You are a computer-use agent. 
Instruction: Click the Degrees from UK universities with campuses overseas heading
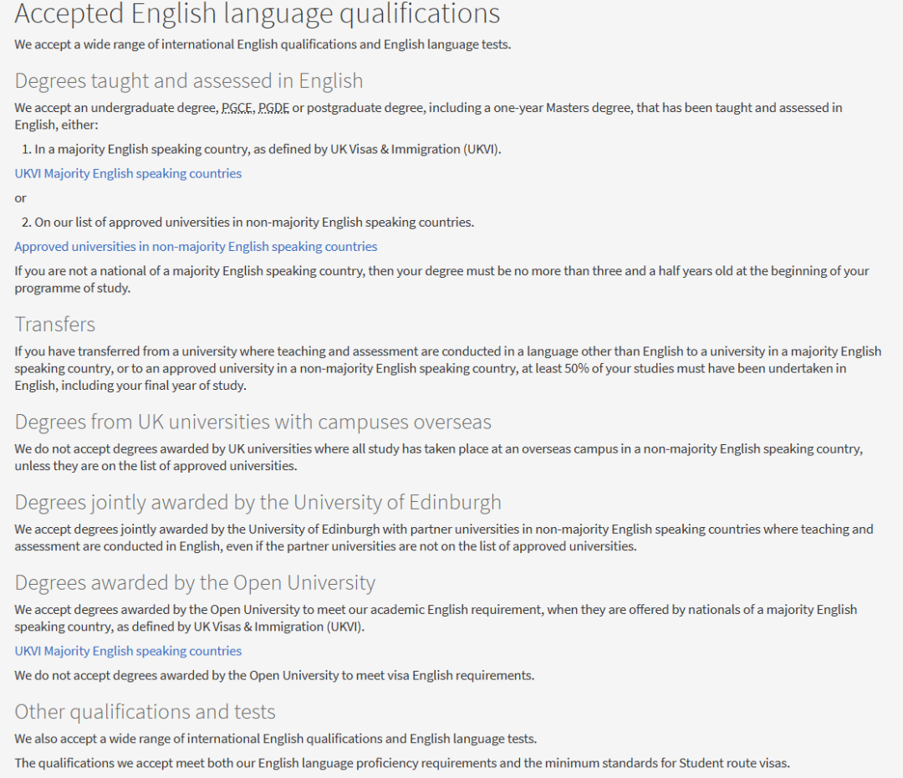pos(253,422)
